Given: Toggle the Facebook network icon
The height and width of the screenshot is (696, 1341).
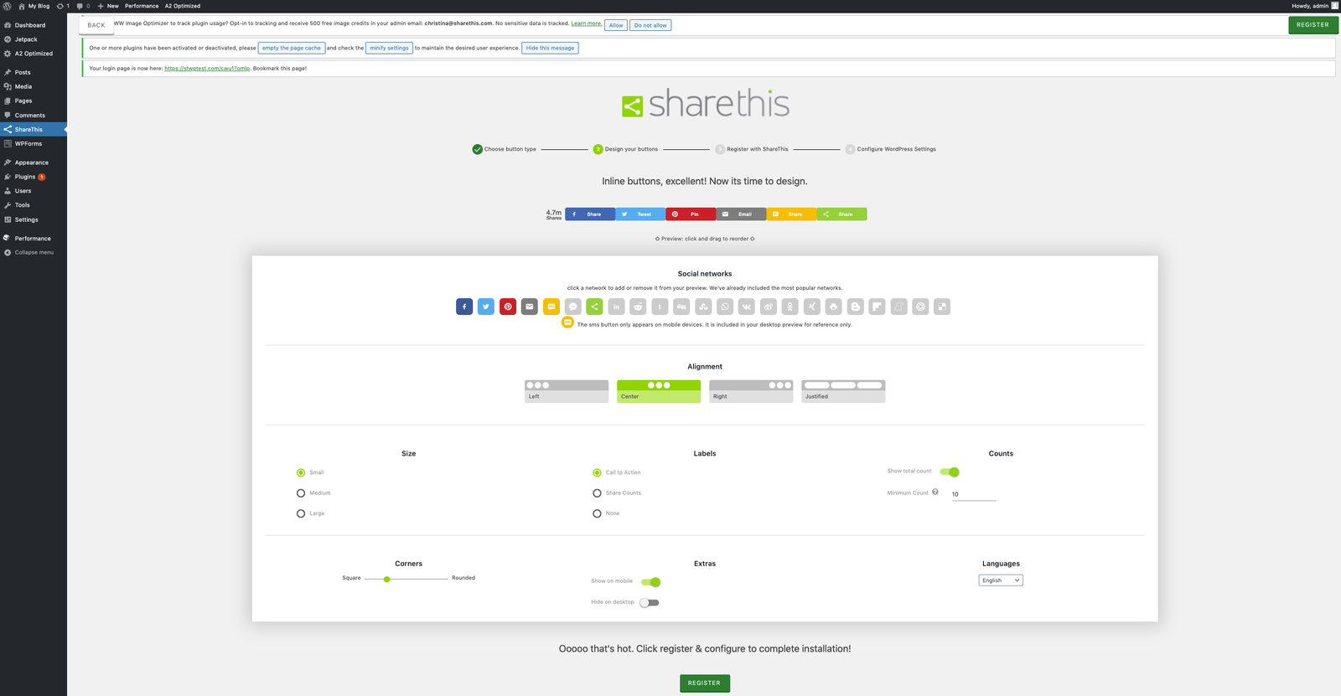Looking at the screenshot, I should click(x=464, y=307).
